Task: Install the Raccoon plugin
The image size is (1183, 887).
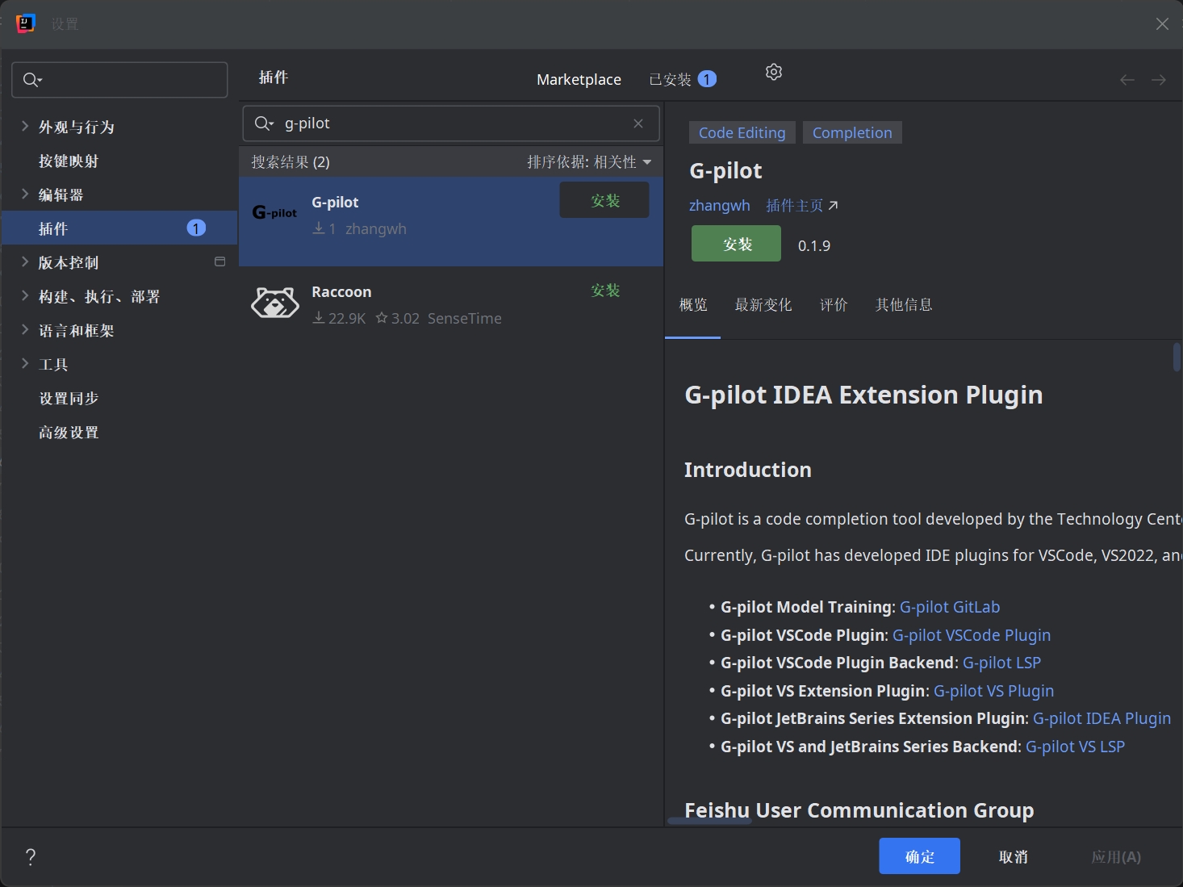Action: 605,290
